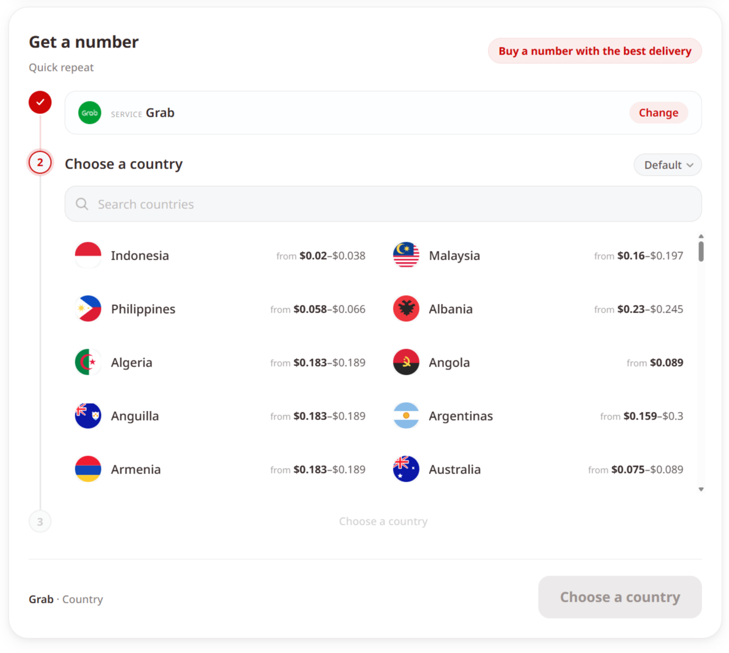This screenshot has width=729, height=653.
Task: Choose the Albania flag icon
Action: coord(406,309)
